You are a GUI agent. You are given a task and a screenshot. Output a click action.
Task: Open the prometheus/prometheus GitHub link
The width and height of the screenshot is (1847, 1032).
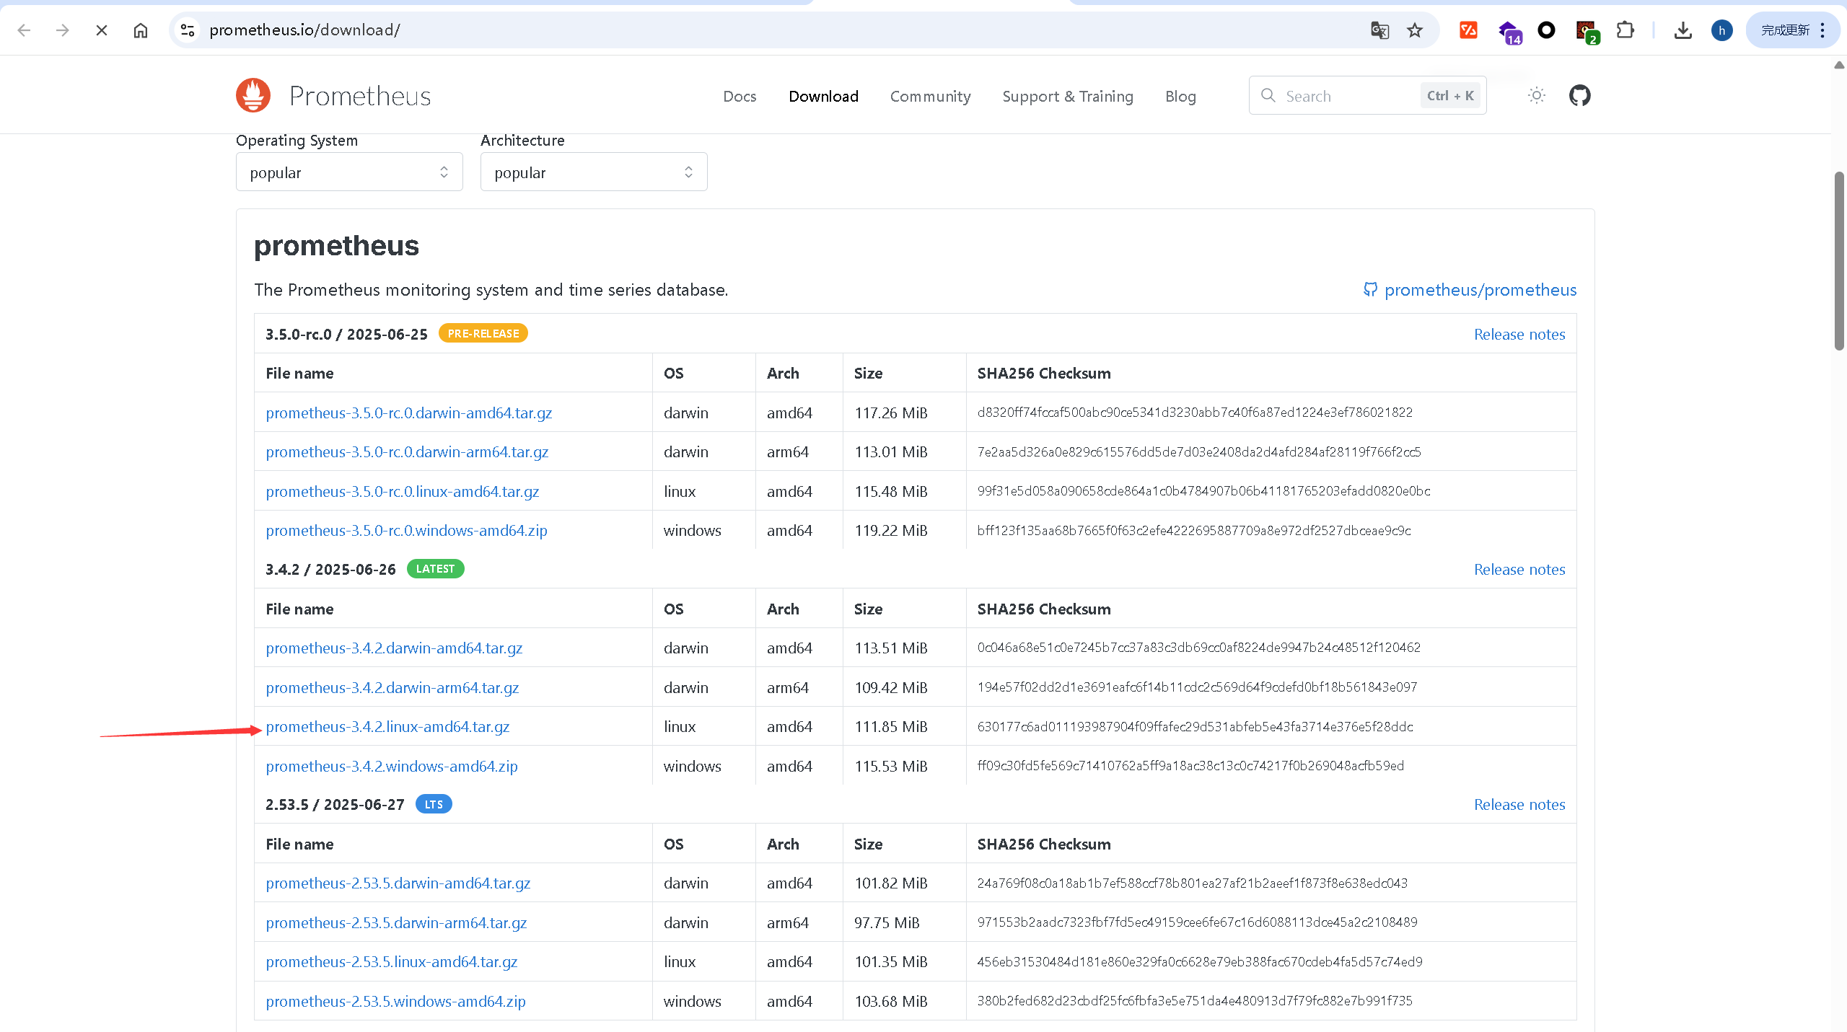pos(1480,290)
